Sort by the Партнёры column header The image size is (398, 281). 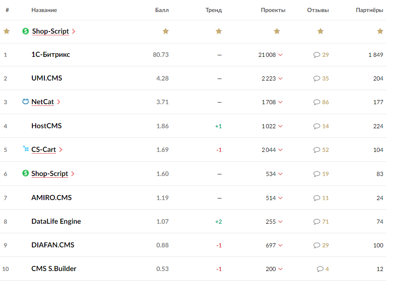coord(369,10)
